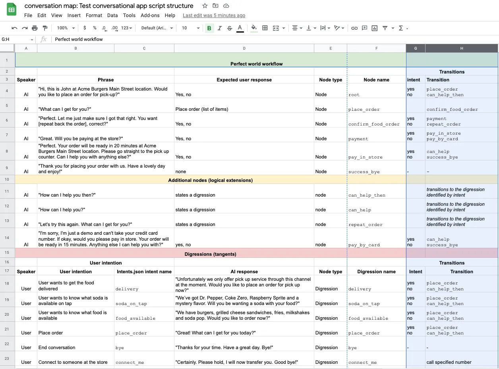Image resolution: width=499 pixels, height=369 pixels.
Task: Open the View menu
Action: (x=57, y=15)
